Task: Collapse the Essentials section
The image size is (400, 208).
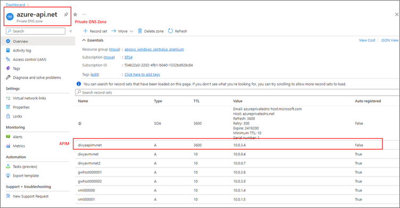Action: [84, 40]
